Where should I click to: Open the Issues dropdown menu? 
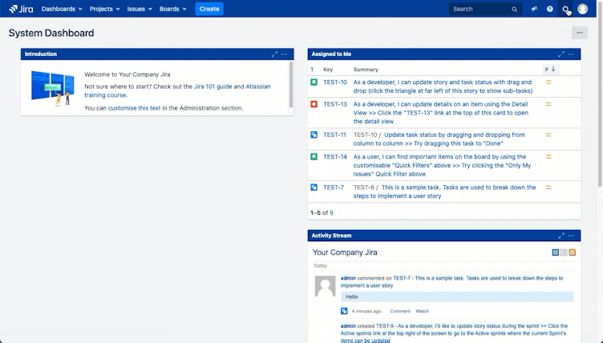click(140, 9)
